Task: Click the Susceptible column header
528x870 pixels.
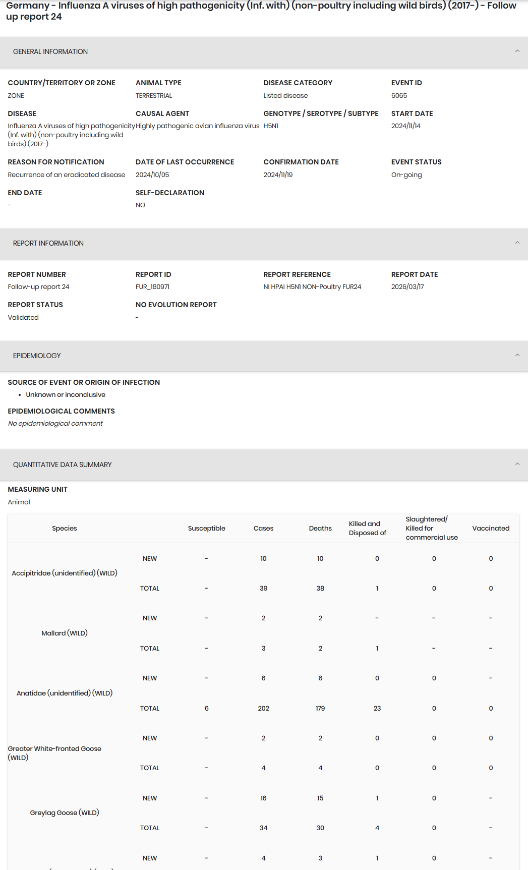Action: click(206, 528)
